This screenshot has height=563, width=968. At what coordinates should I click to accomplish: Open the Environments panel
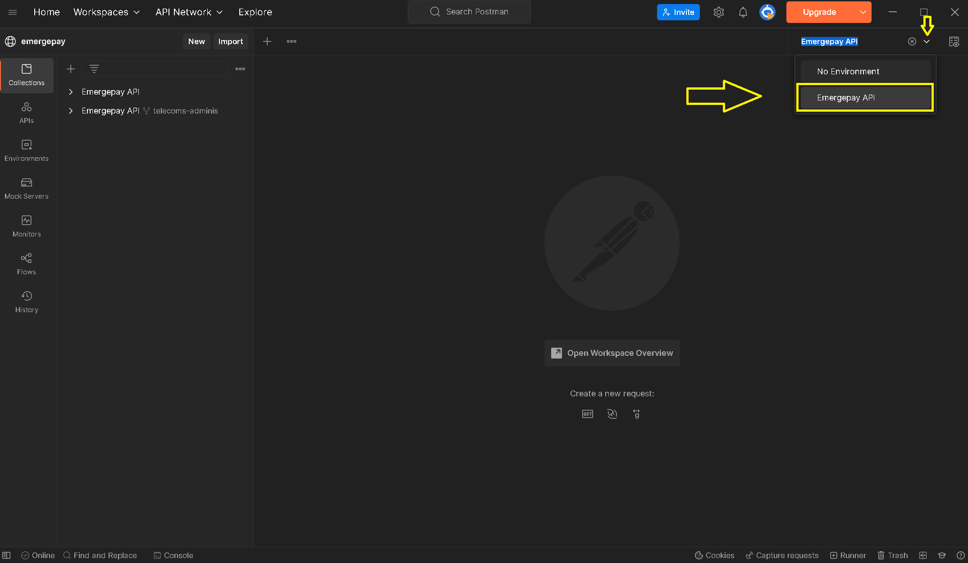coord(27,150)
